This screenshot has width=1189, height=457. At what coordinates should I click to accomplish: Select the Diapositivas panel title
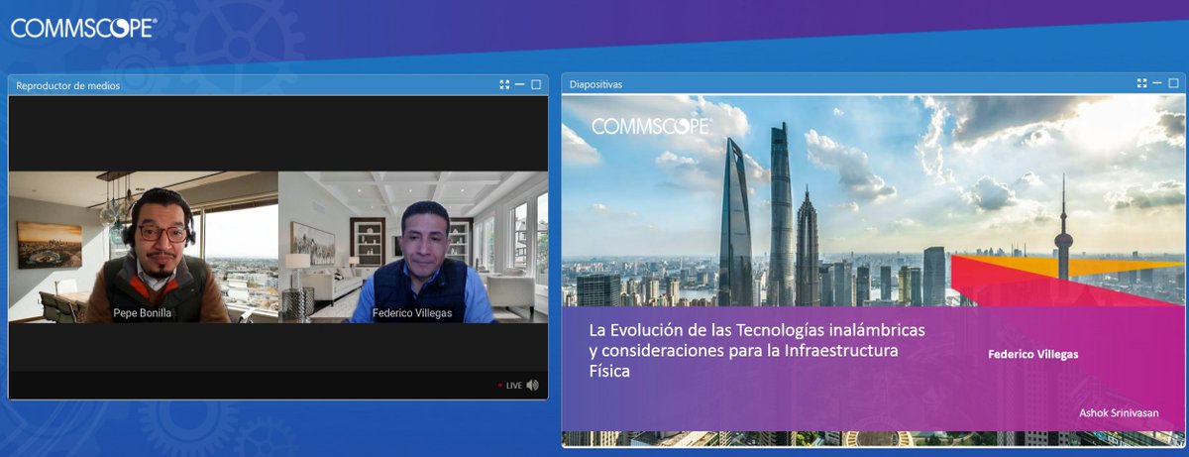[596, 85]
